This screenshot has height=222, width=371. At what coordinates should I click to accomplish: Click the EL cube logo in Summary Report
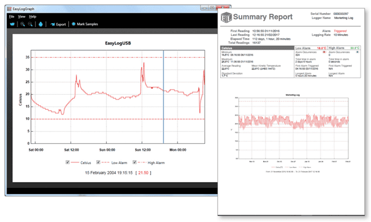pyautogui.click(x=226, y=17)
